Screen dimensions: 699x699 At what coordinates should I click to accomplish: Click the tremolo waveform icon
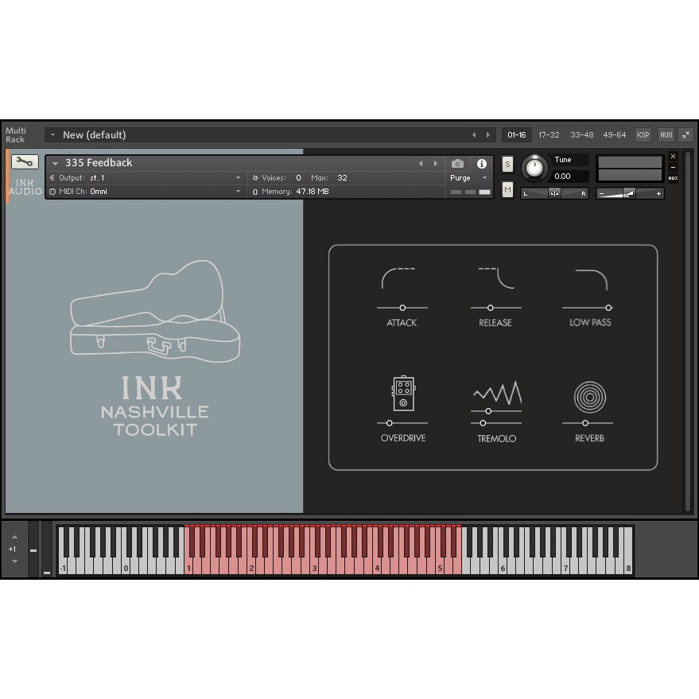coord(497,392)
